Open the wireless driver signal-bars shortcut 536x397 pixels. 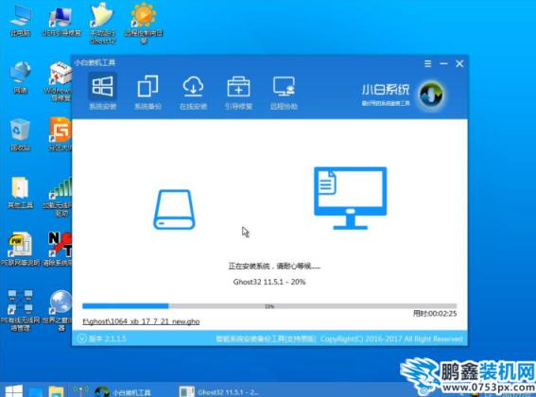59,197
